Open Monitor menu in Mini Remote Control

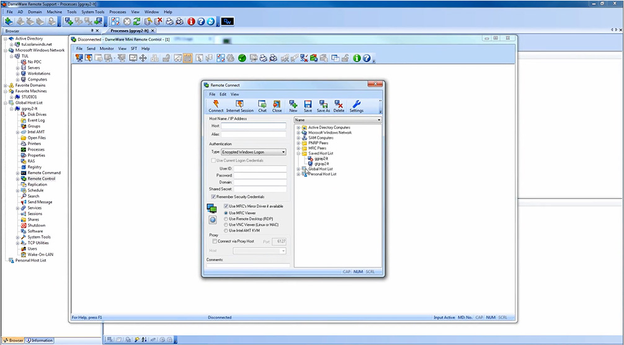107,48
